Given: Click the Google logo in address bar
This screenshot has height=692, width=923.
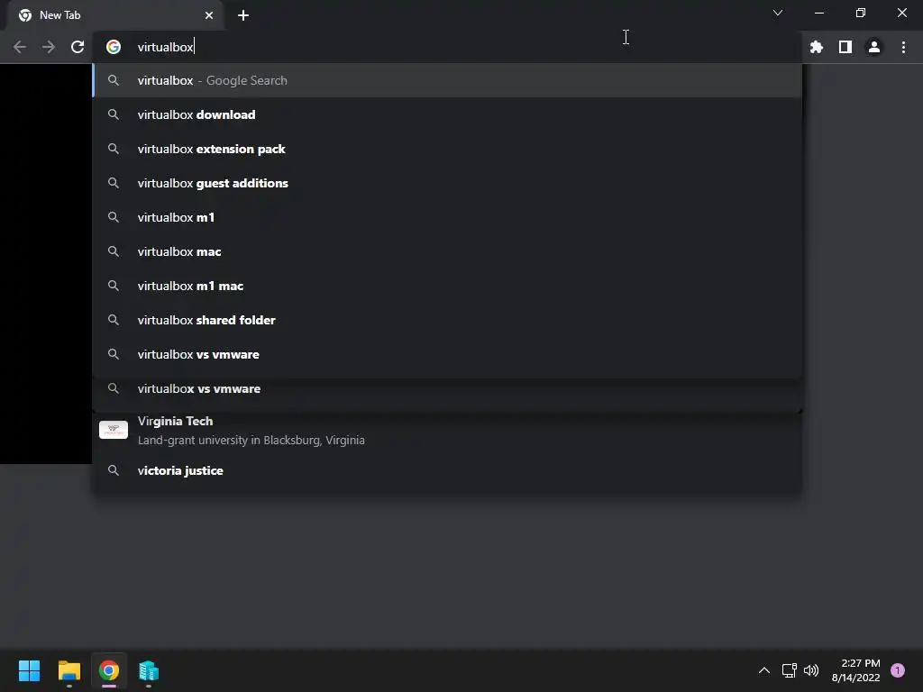Looking at the screenshot, I should (114, 47).
